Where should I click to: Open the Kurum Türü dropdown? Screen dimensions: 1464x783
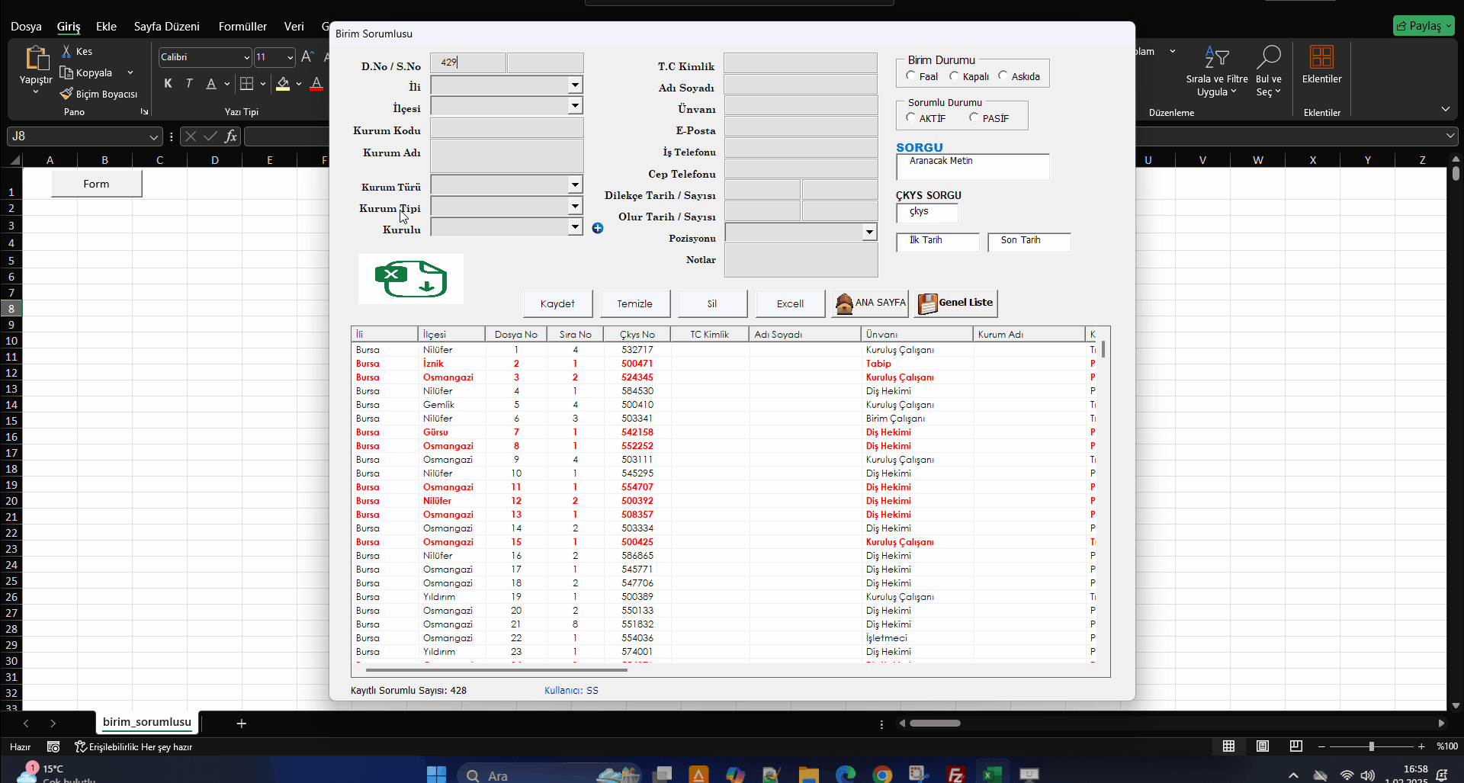(575, 185)
